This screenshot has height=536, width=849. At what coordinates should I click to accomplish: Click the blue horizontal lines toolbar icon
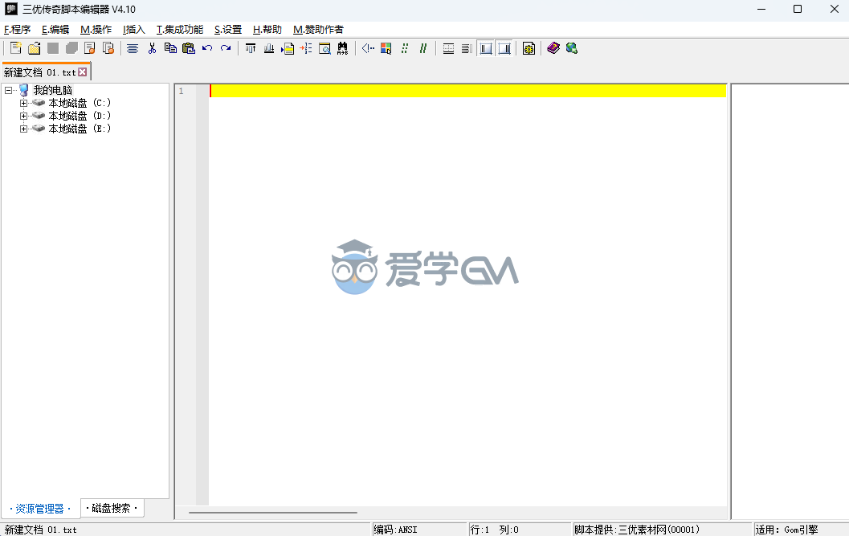[x=133, y=48]
